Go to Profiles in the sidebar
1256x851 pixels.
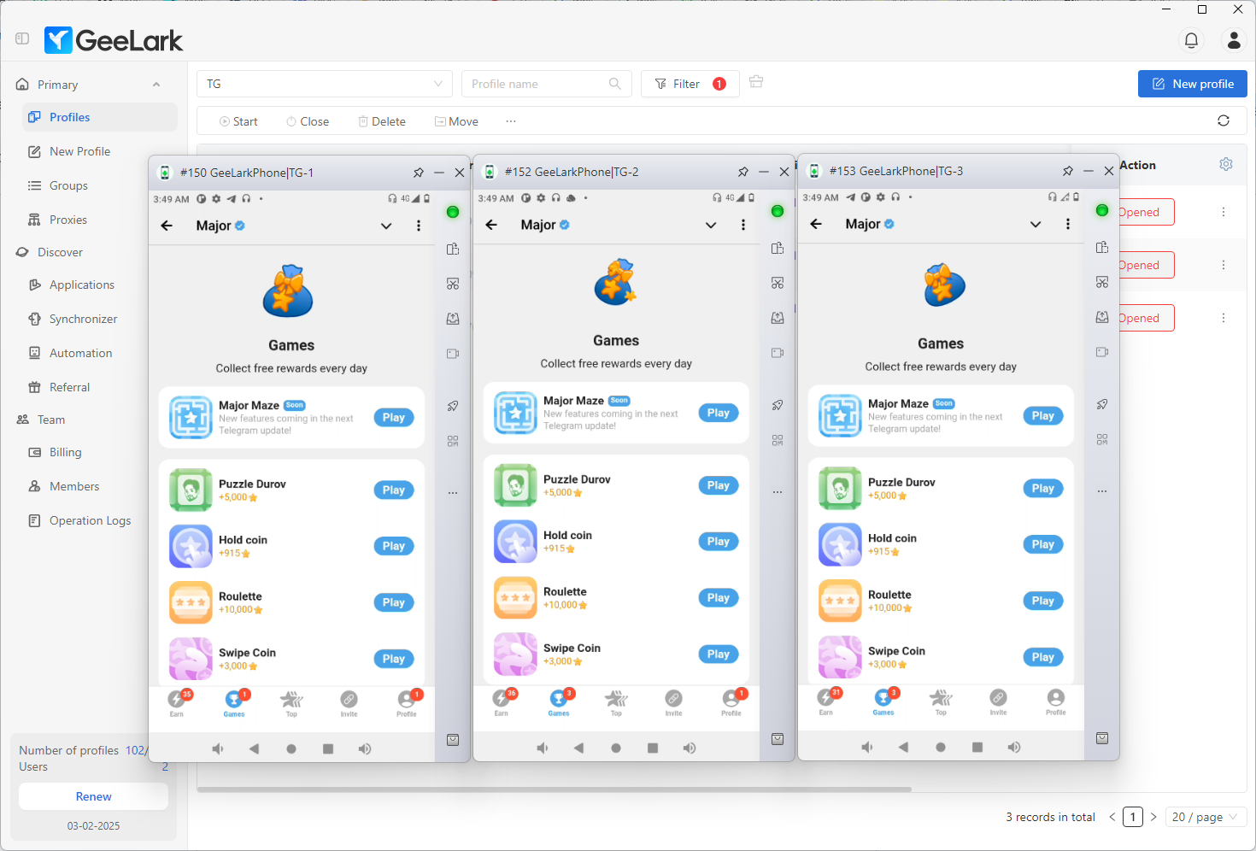click(x=100, y=117)
